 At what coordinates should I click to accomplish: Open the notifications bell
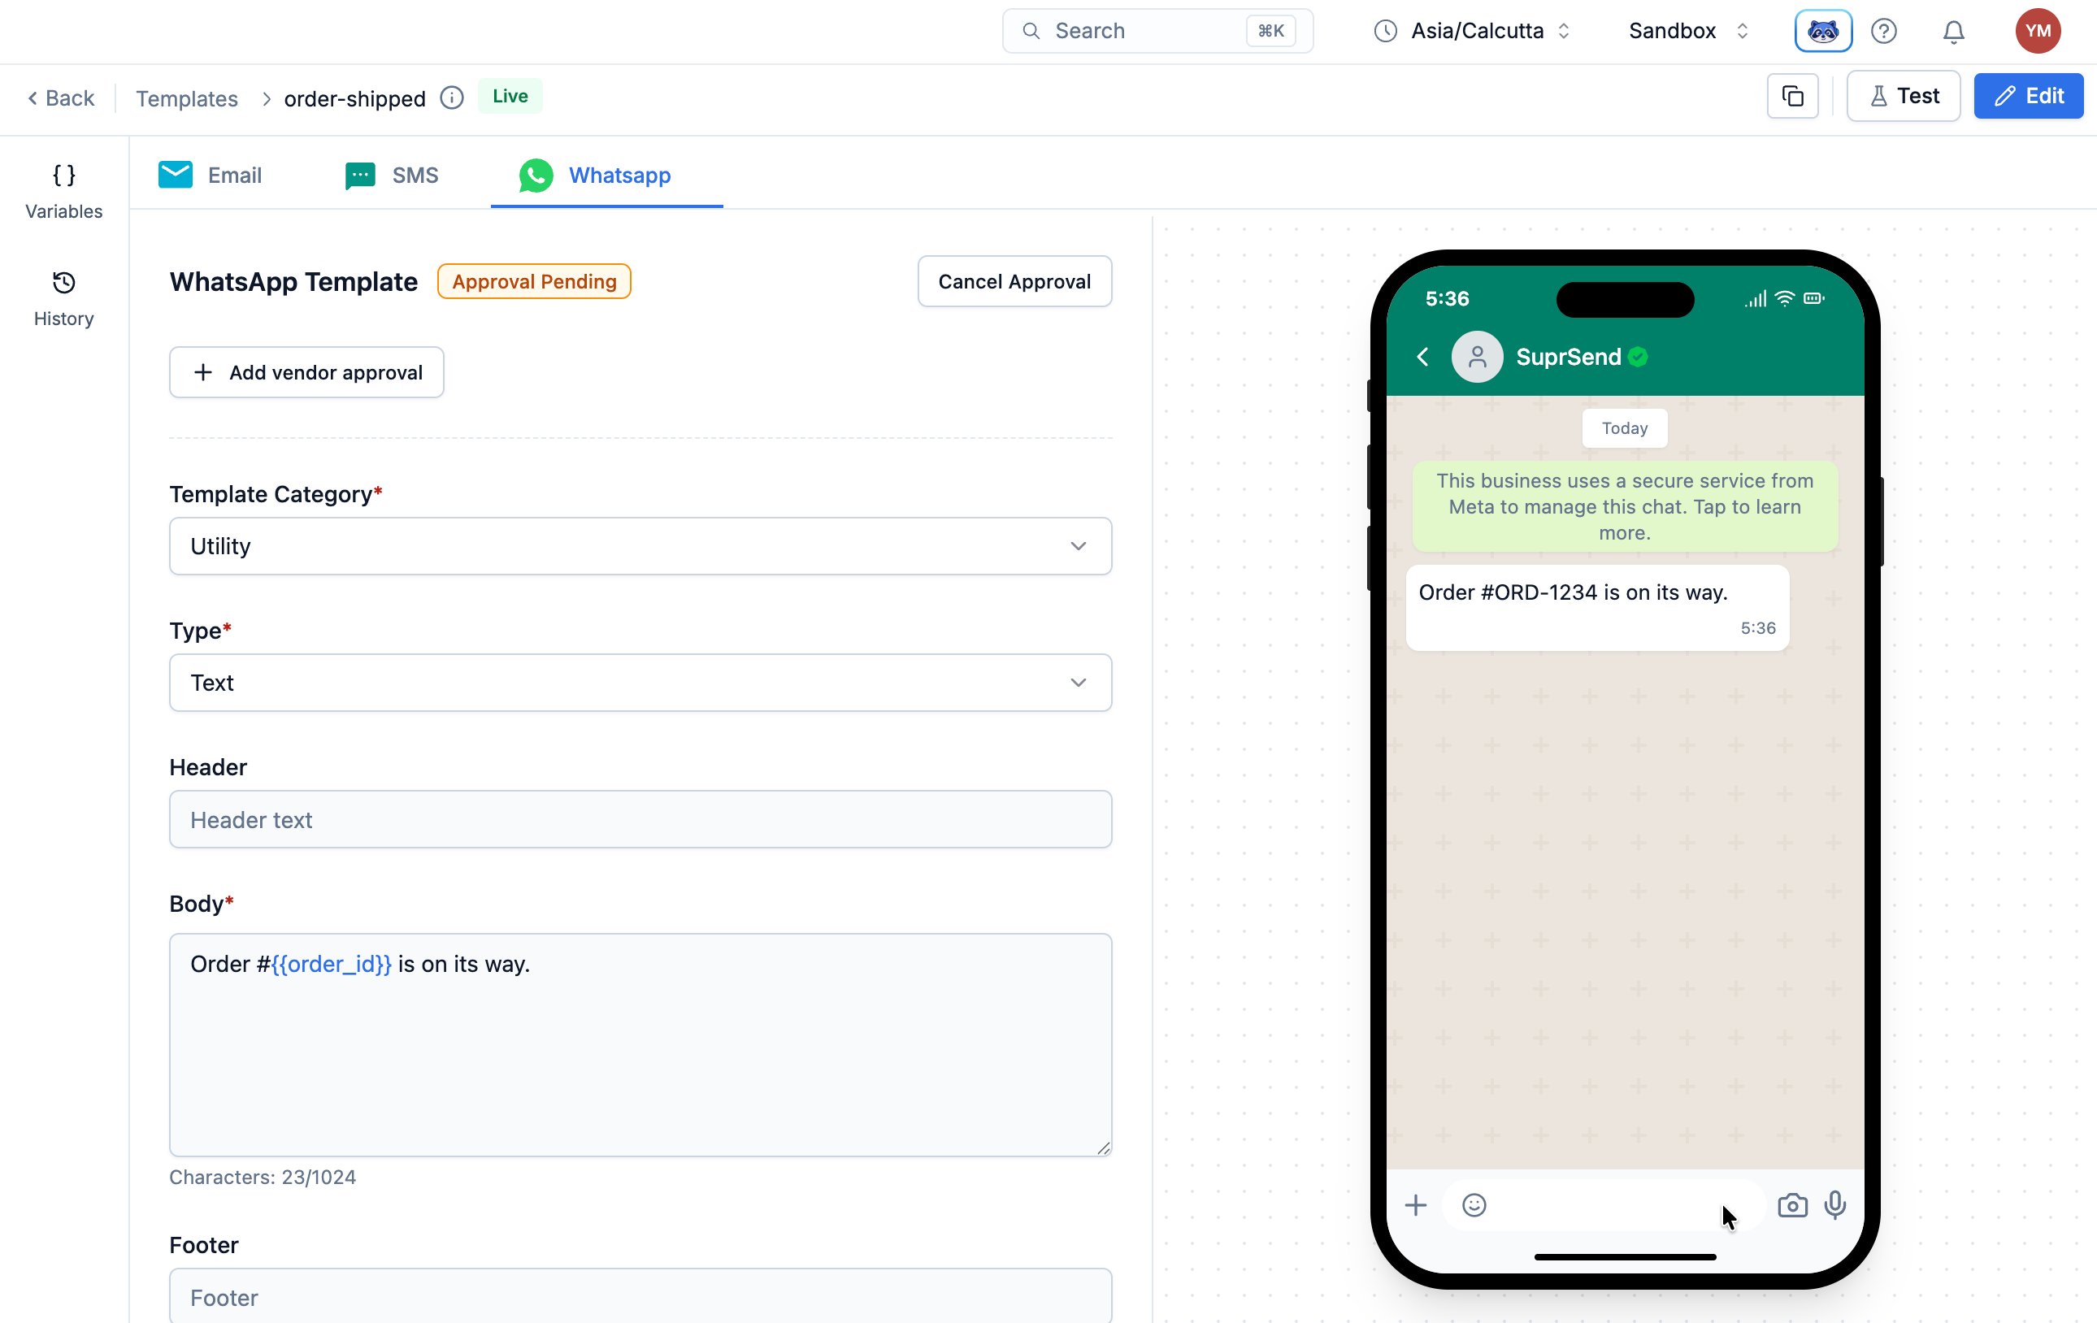coord(1953,32)
